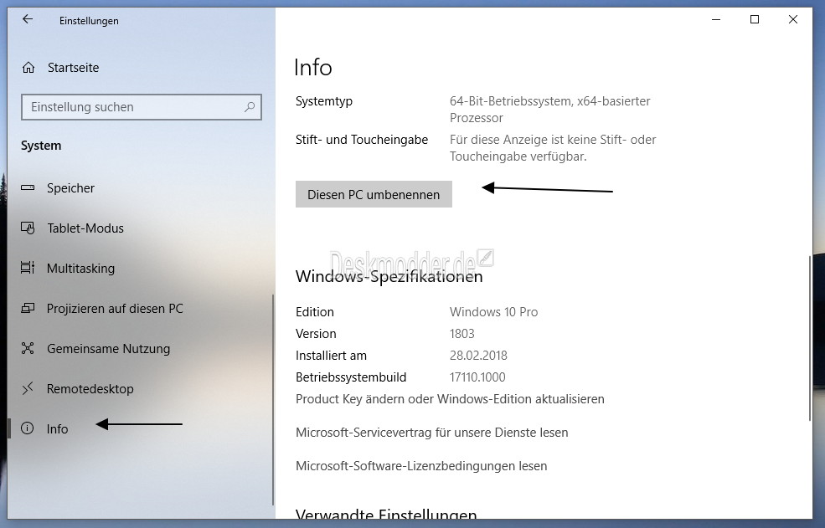The width and height of the screenshot is (825, 528).
Task: Click the search magnifier icon
Action: pos(250,107)
